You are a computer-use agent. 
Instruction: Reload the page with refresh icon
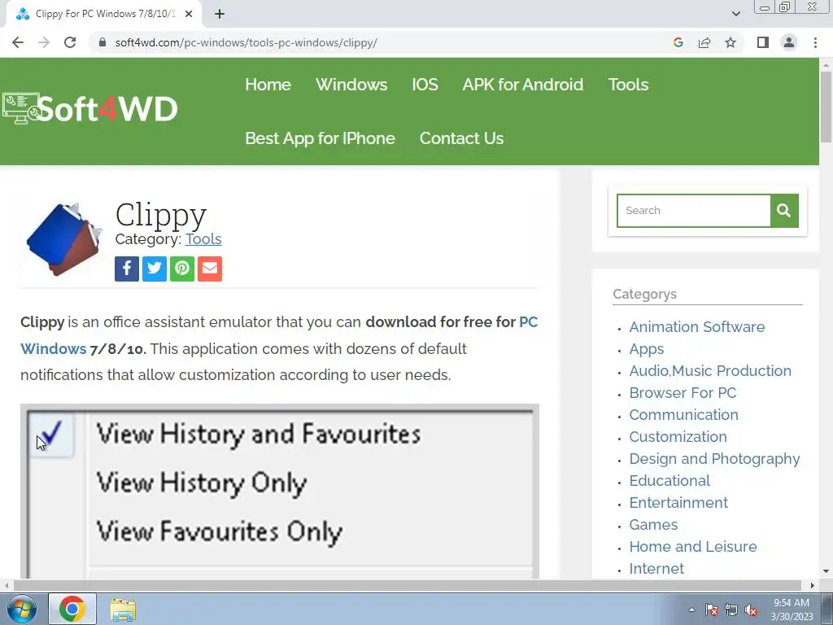pyautogui.click(x=70, y=42)
